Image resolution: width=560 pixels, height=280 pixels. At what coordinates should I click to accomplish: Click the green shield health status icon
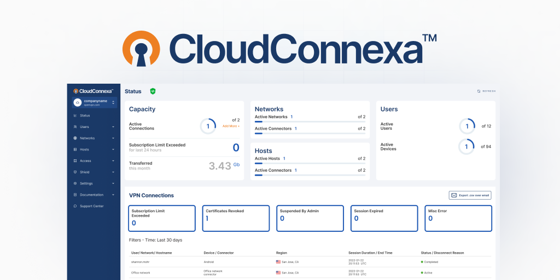tap(153, 91)
